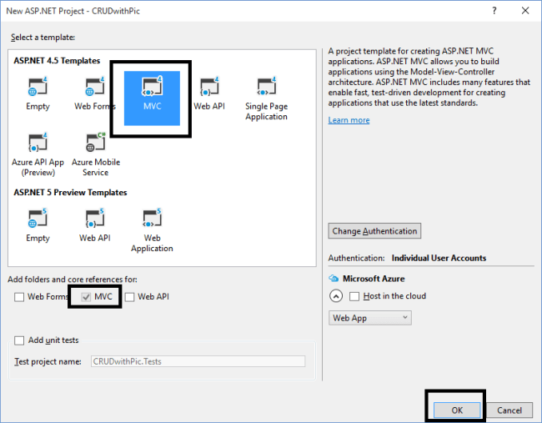Choose the Web Forms template icon
The image size is (542, 423).
click(95, 87)
